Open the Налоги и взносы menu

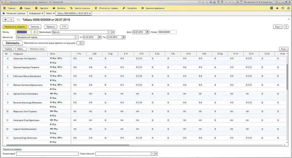tap(80, 8)
